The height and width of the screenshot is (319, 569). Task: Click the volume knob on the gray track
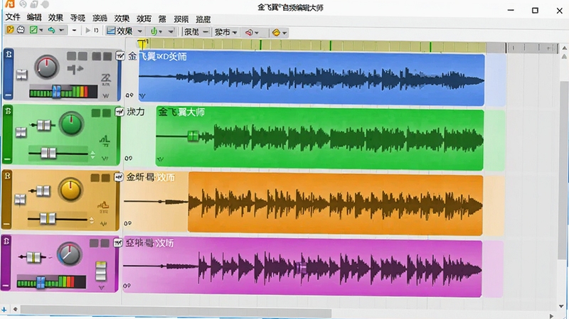pyautogui.click(x=47, y=67)
